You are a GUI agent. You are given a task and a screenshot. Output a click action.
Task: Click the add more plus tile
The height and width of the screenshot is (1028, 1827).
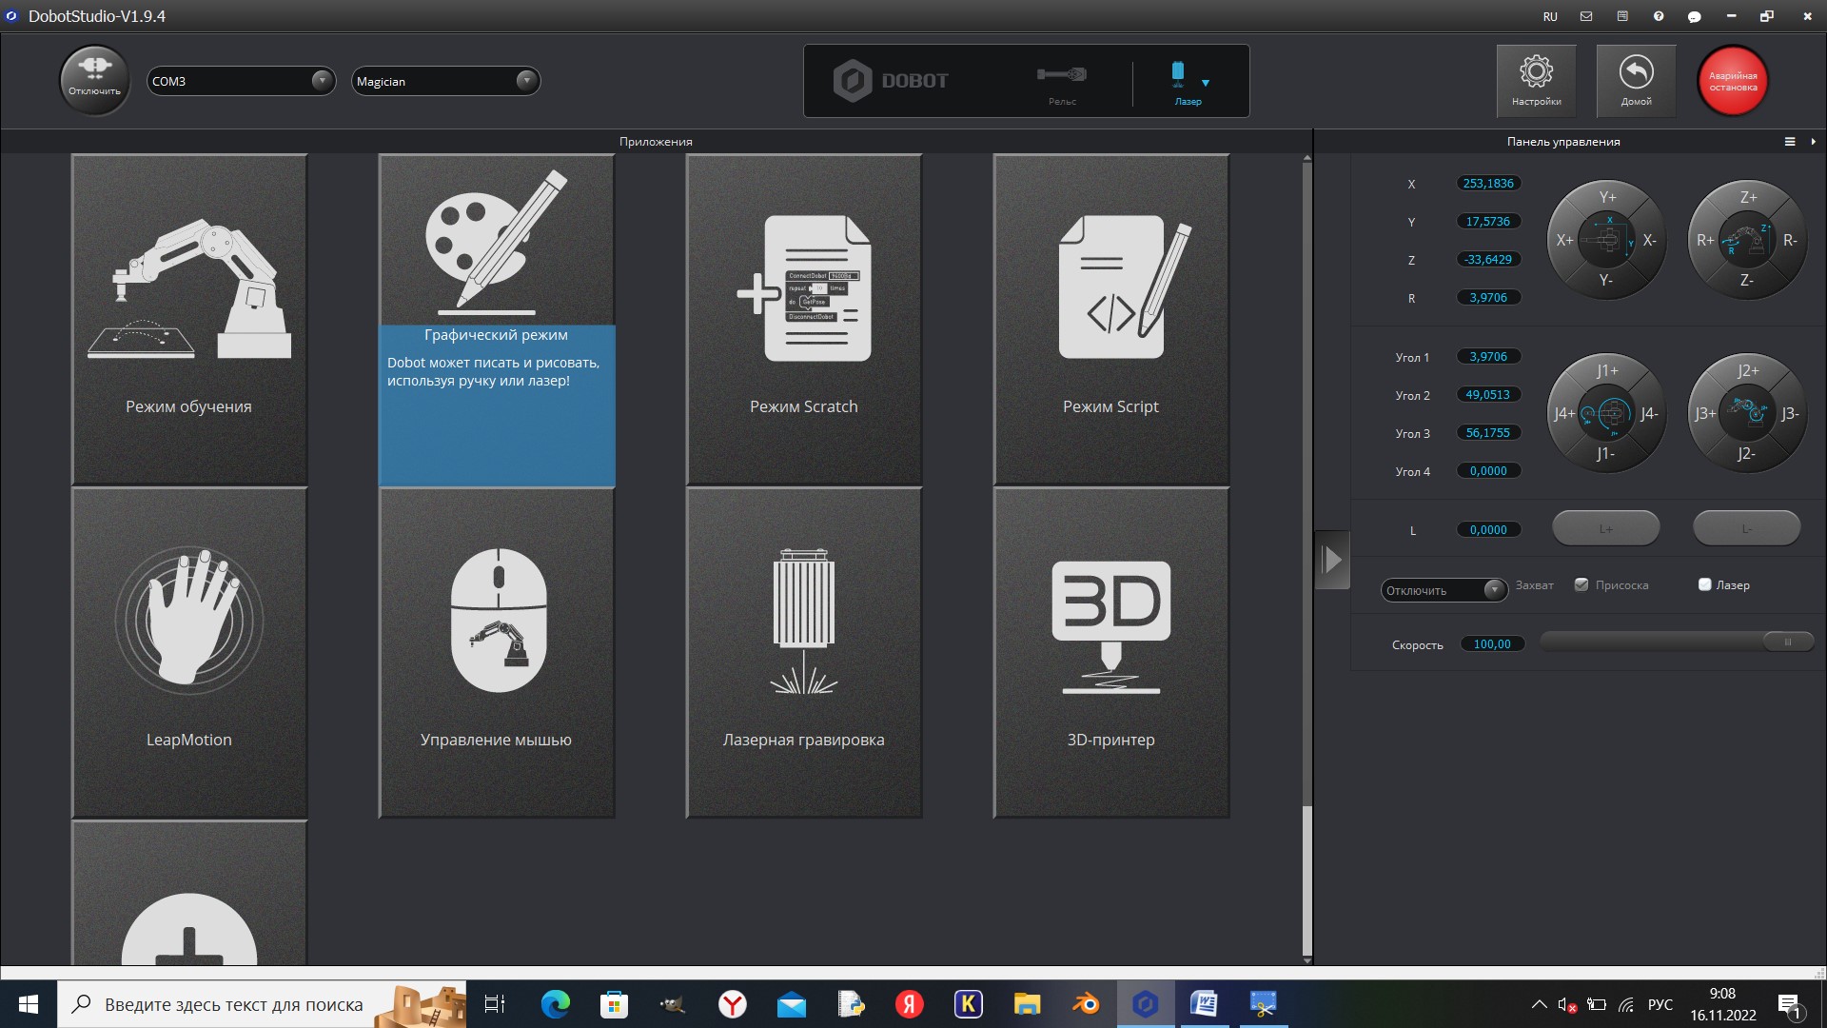click(x=189, y=895)
